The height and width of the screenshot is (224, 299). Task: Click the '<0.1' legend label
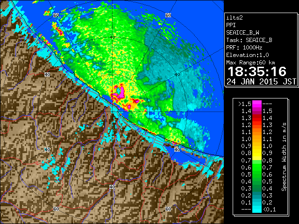(x=269, y=210)
